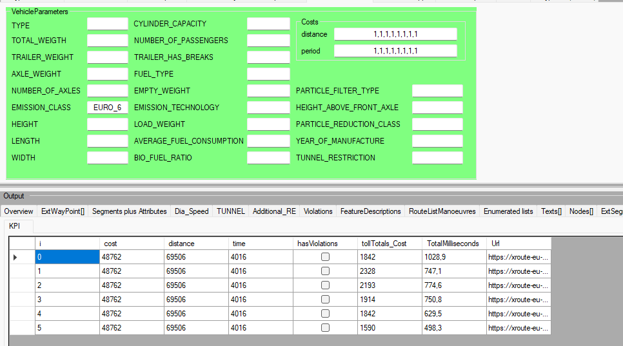
Task: Click the TUNNEL_RESTRICTION input box
Action: [x=437, y=158]
